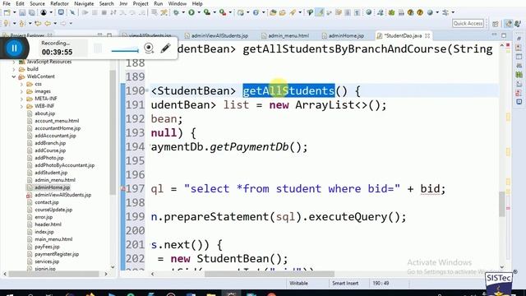This screenshot has height=296, width=526.
Task: Minimize the Project Explorer view
Action: (99, 35)
